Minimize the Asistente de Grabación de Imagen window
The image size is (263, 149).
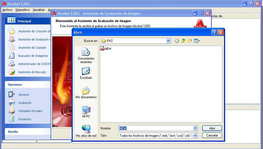(x=195, y=13)
